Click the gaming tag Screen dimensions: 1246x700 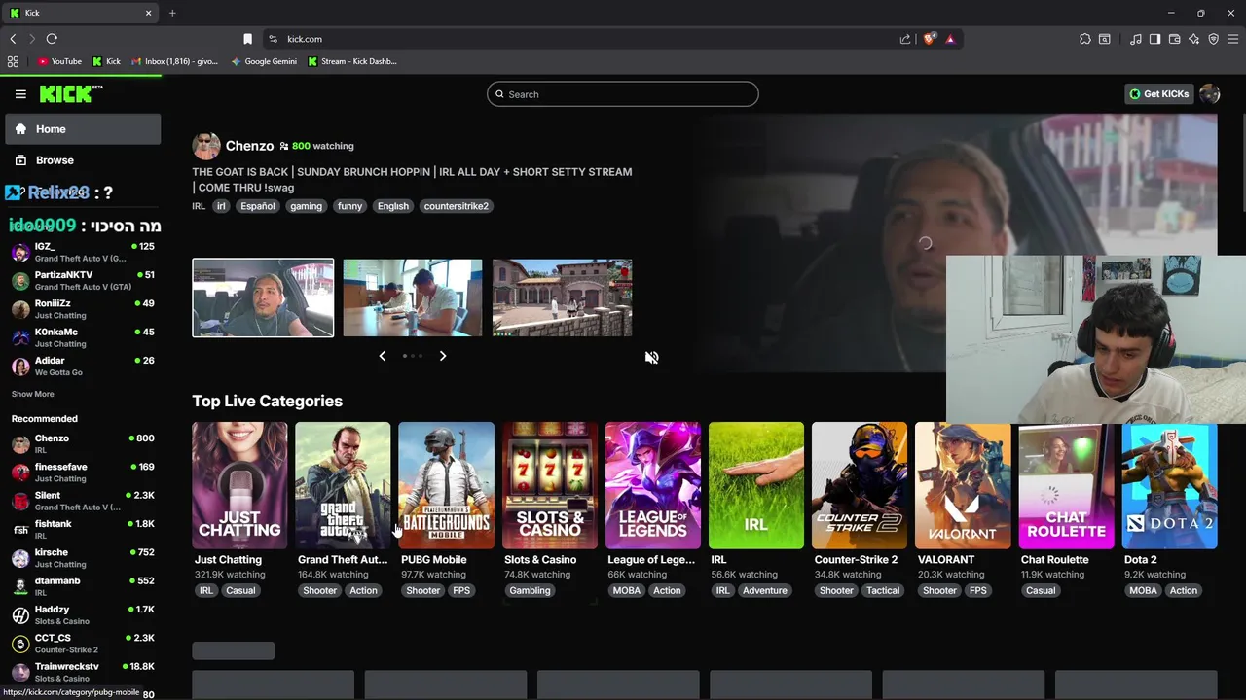306,206
